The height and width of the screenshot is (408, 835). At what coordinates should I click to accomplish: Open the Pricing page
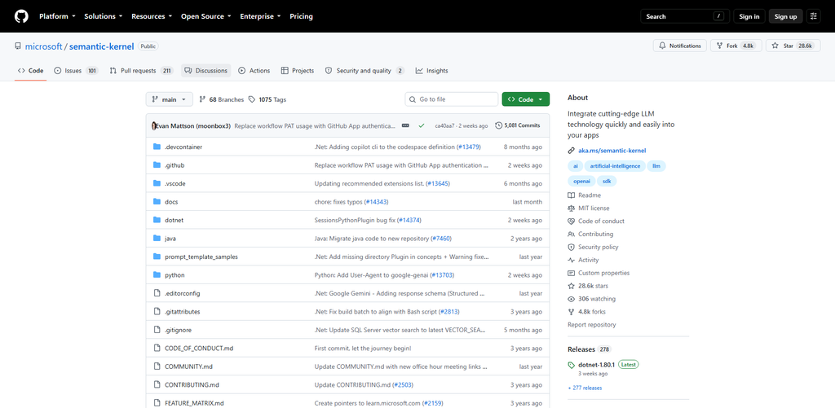(x=302, y=16)
